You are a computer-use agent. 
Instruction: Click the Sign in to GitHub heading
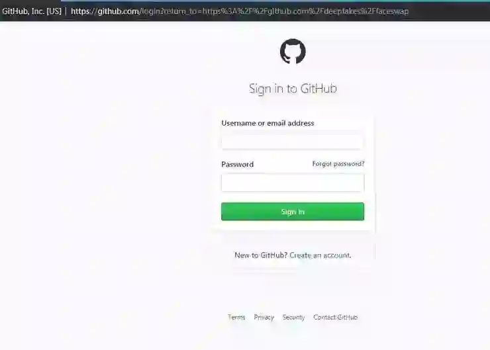coord(293,89)
